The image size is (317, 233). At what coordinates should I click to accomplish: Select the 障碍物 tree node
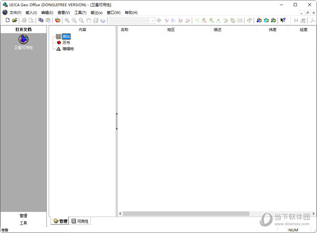point(68,49)
